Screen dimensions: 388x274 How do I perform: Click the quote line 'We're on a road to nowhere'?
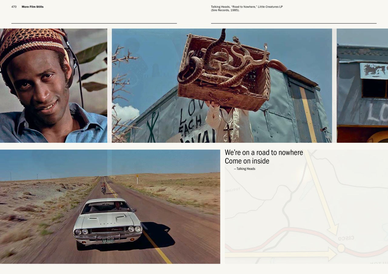click(x=264, y=152)
